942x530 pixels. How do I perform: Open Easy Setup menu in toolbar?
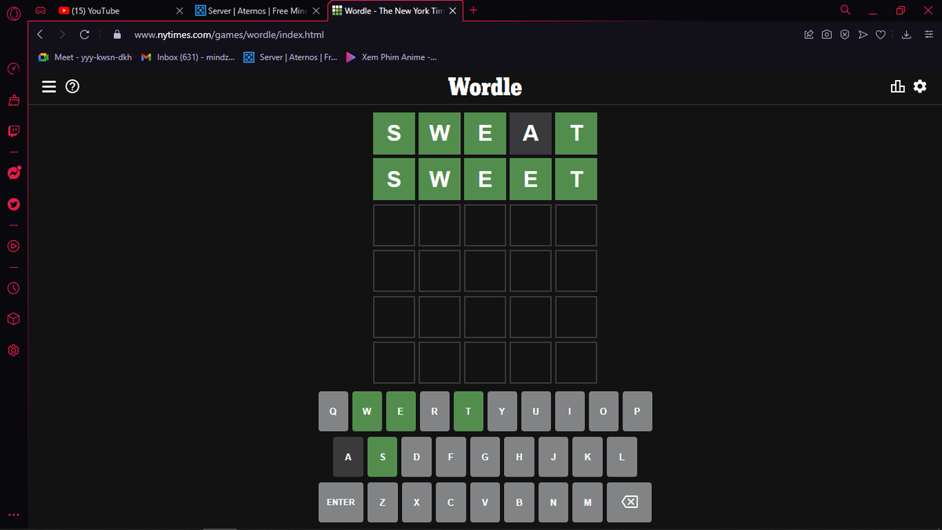click(928, 35)
